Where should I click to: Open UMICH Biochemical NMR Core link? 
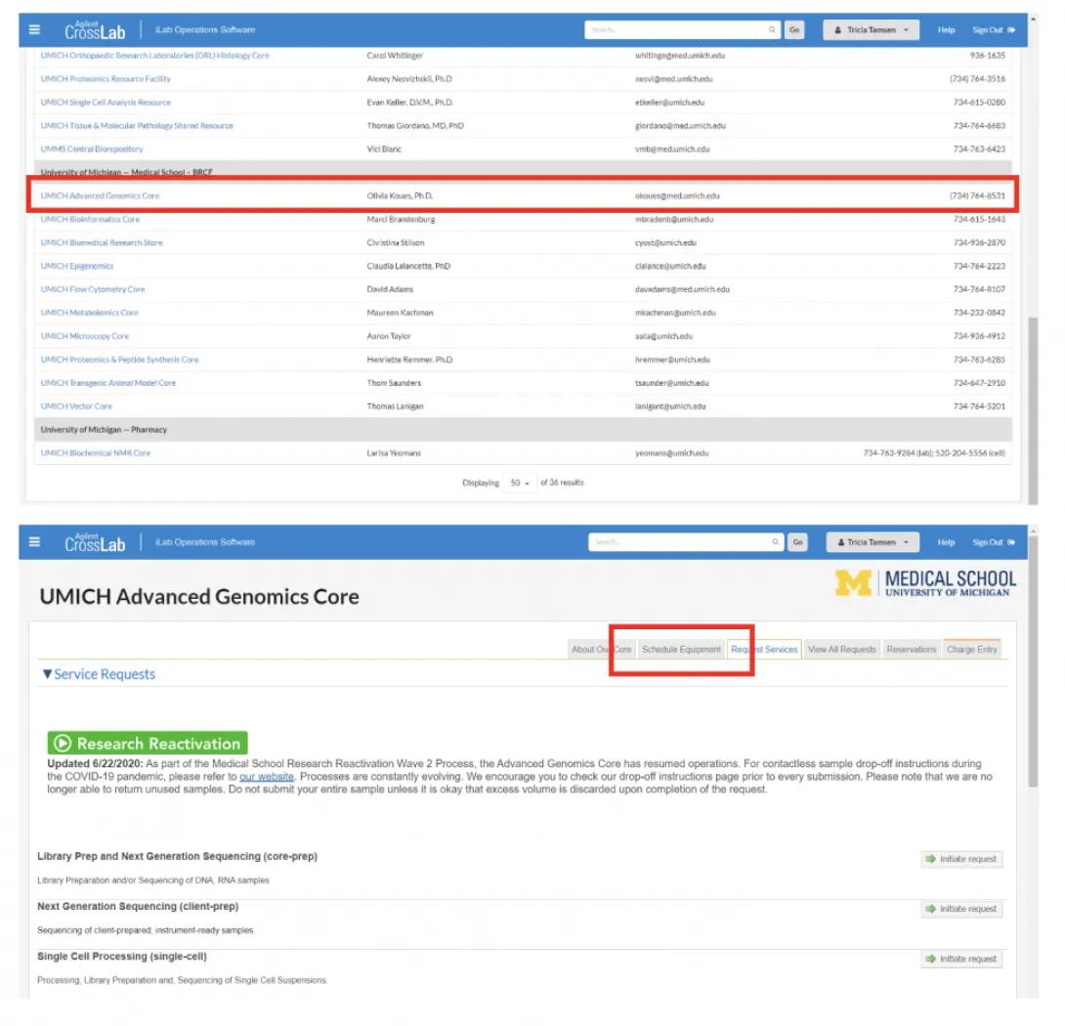coord(96,453)
